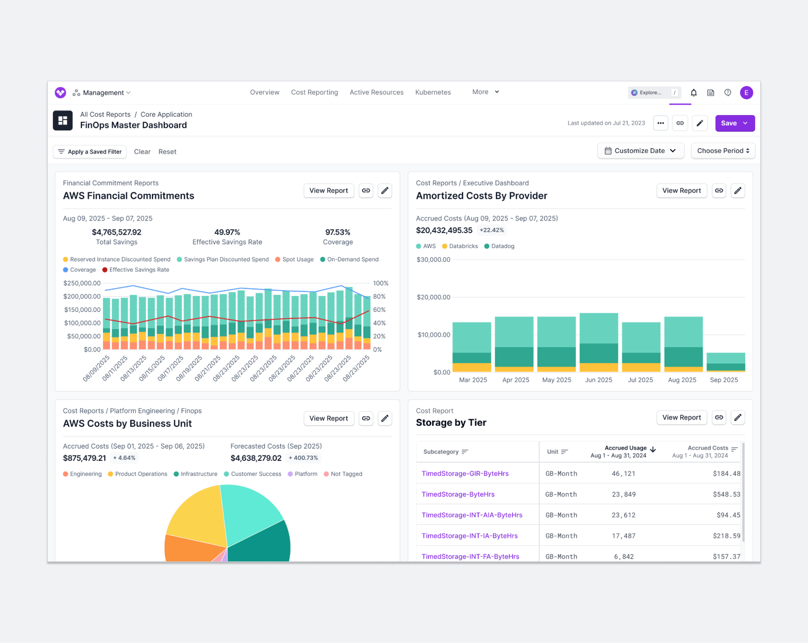Edit the AWS Costs by Business Unit widget
Image resolution: width=808 pixels, height=643 pixels.
[384, 418]
